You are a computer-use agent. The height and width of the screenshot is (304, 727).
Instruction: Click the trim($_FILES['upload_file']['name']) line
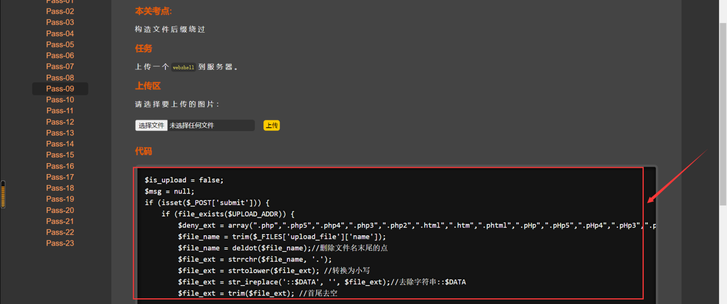(282, 236)
